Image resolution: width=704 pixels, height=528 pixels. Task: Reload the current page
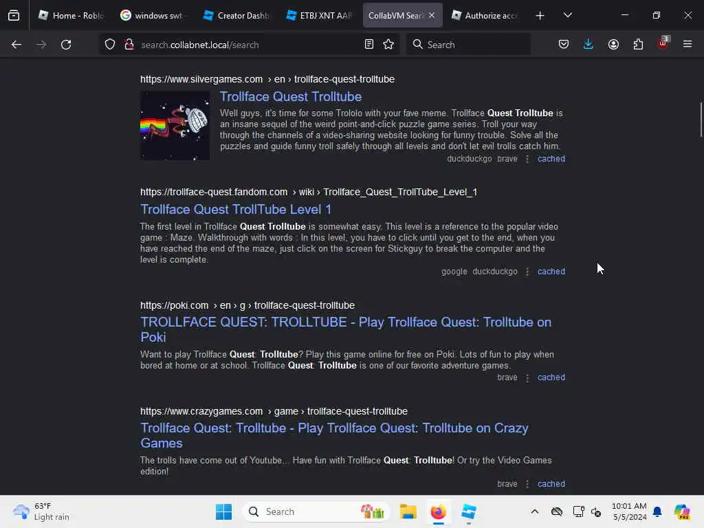pos(66,45)
